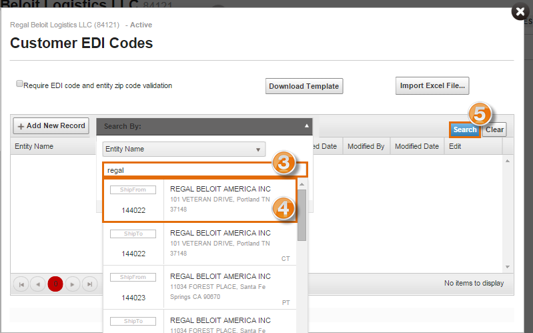533x333 pixels.
Task: Select ShipFrom 144022 Regal Beloit Portland result
Action: click(199, 200)
